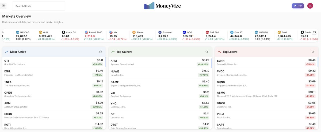
Task: Click the Top Losers downward trend icon
Action: 219,52
